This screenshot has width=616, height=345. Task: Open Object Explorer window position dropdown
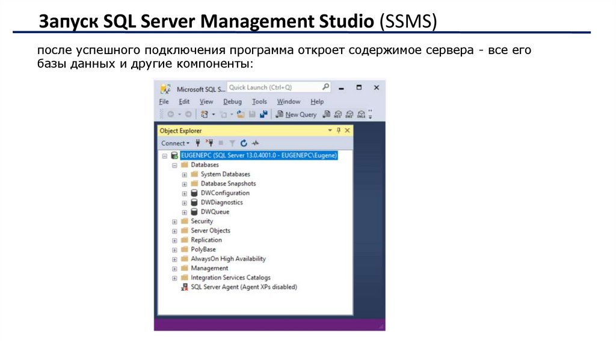330,130
